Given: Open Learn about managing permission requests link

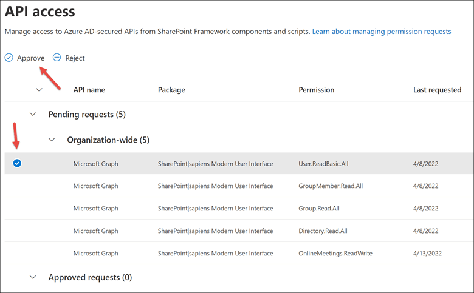Looking at the screenshot, I should [381, 31].
